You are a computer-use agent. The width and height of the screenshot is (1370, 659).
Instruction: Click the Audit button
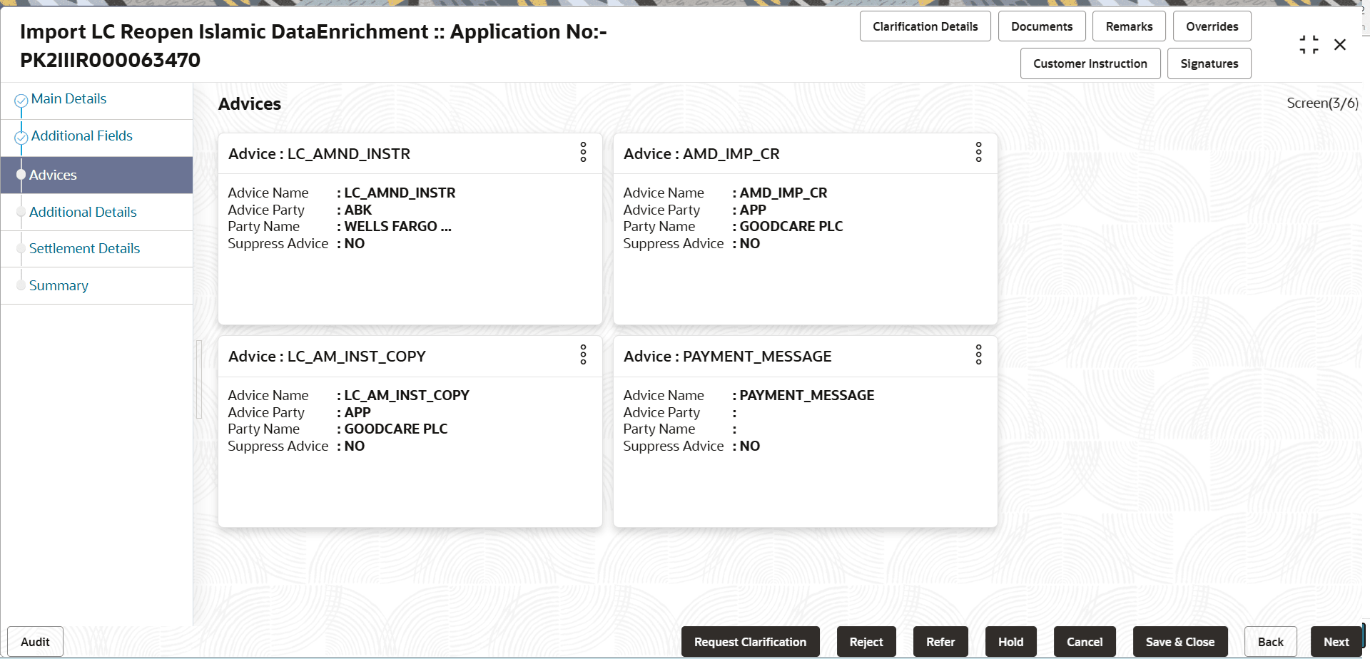coord(35,642)
